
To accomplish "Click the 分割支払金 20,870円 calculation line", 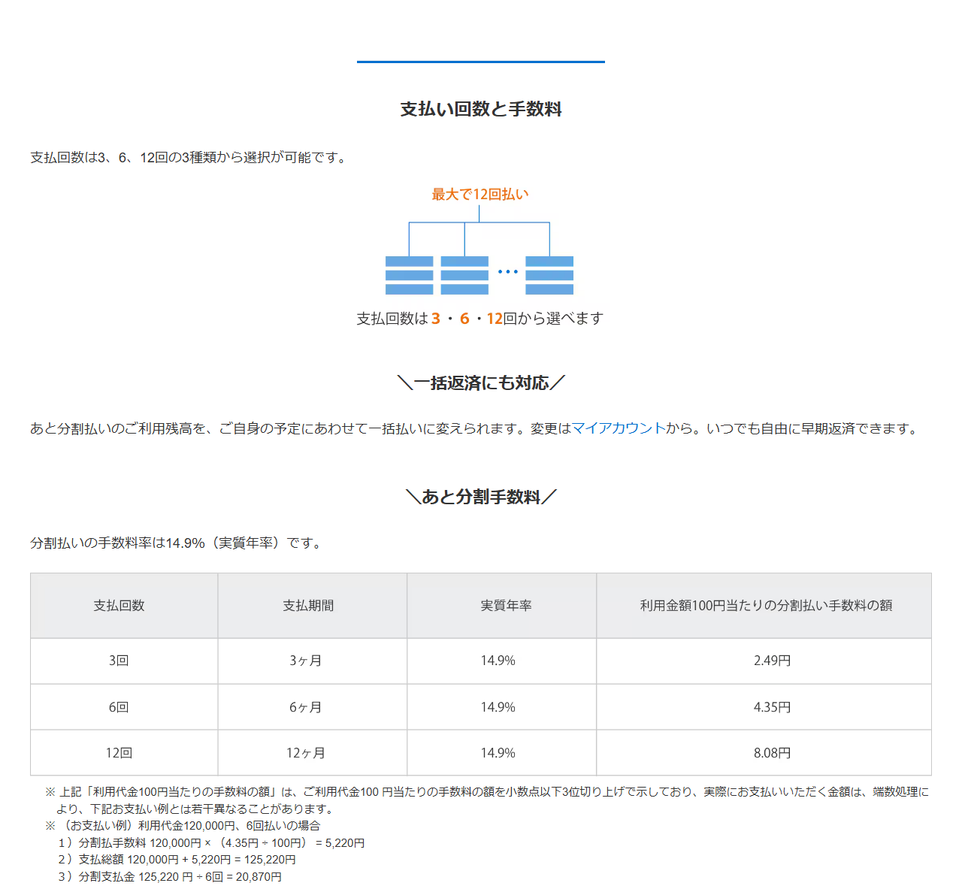I will [x=170, y=877].
